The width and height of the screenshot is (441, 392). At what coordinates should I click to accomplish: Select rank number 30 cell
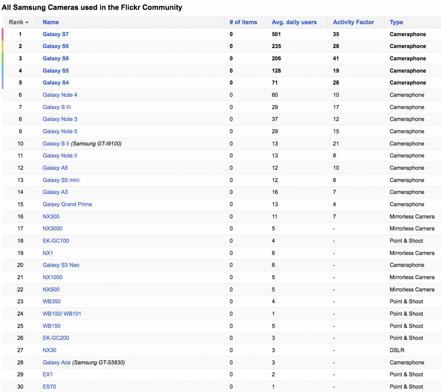pos(20,387)
